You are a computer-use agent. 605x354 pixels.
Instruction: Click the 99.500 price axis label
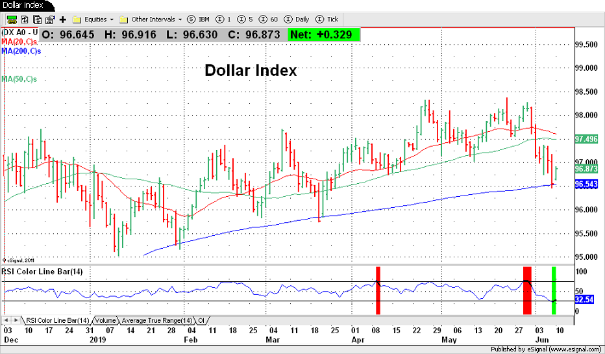click(586, 45)
